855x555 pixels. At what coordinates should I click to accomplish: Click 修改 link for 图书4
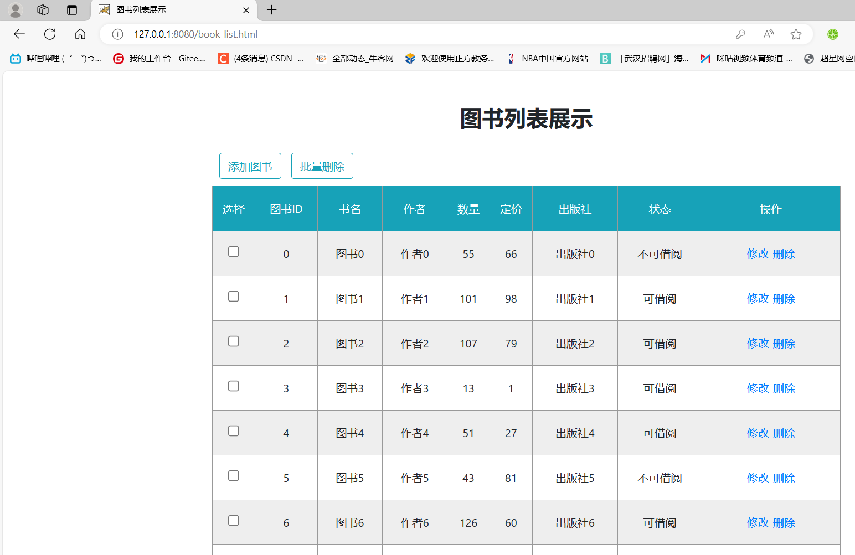pos(758,433)
